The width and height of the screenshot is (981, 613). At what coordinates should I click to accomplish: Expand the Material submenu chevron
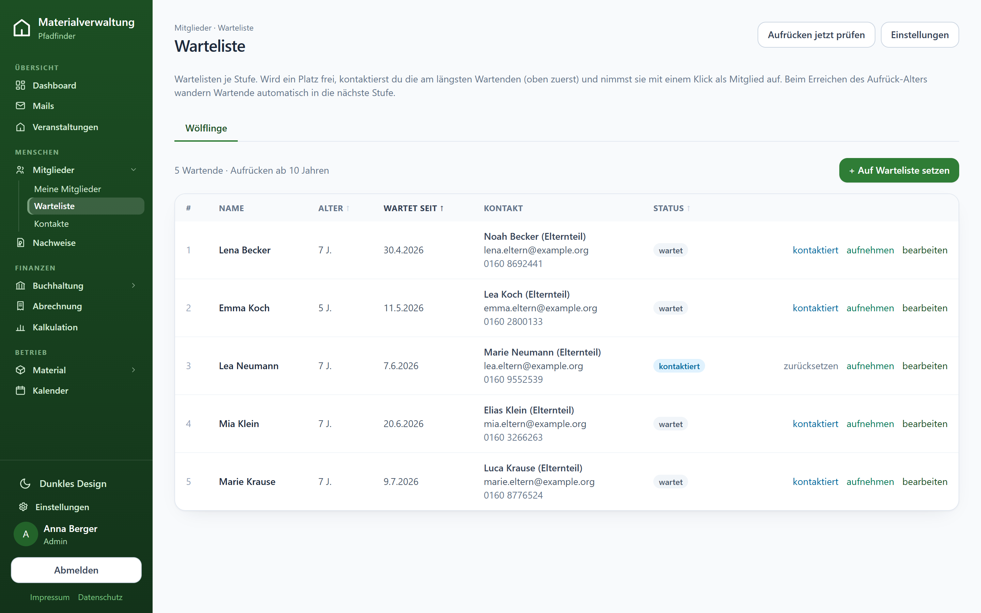(134, 370)
